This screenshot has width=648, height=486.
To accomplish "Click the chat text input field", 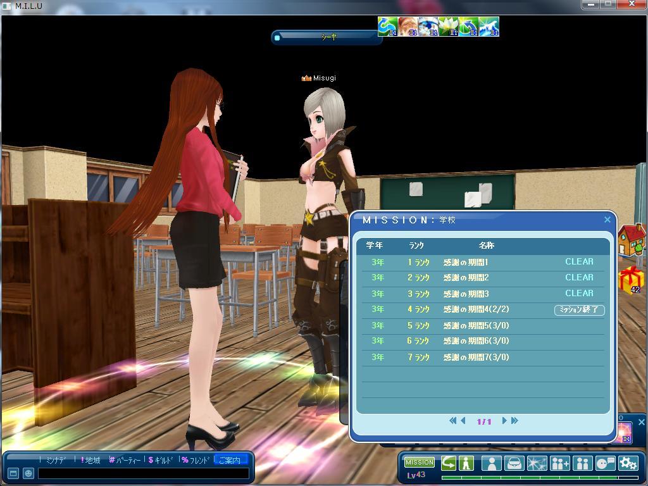I will pyautogui.click(x=144, y=473).
